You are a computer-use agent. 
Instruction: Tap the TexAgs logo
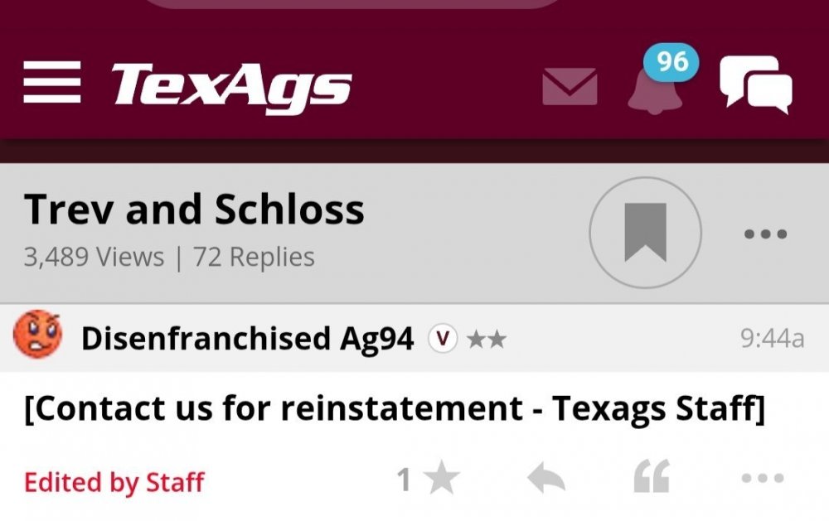(x=231, y=85)
